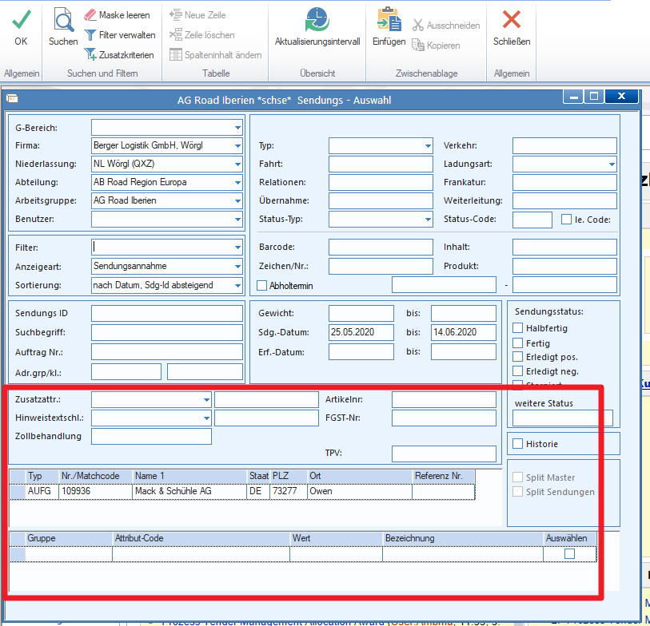Check the Auswählen box in attribute row
The image size is (650, 626).
pyautogui.click(x=569, y=553)
